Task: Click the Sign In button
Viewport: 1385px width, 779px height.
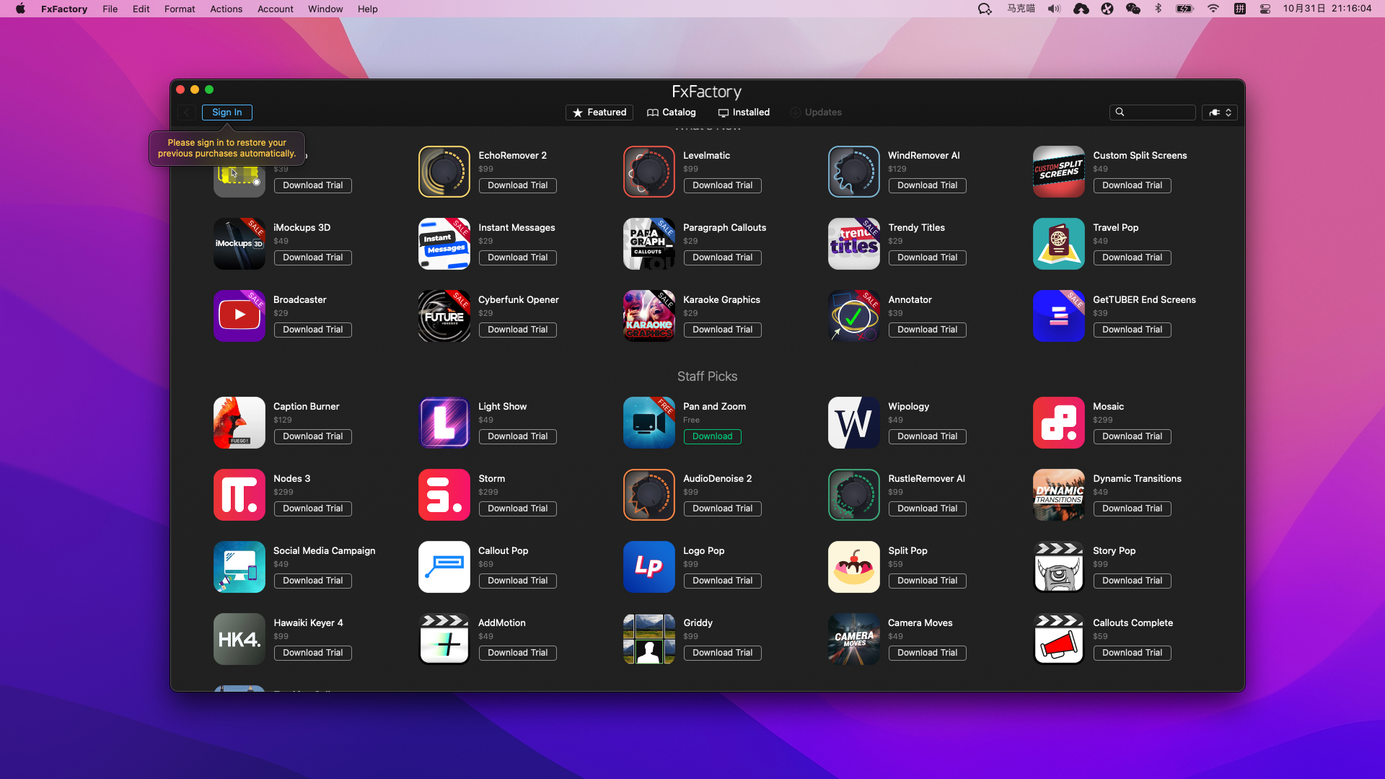Action: [x=227, y=113]
